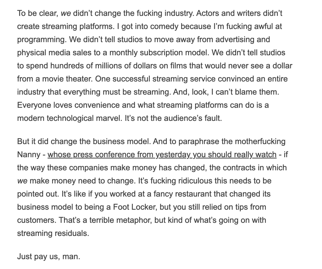Viewport: 322px width, 269px height.
Task: Click the phrase "modern technological marvel"
Action: (69, 118)
